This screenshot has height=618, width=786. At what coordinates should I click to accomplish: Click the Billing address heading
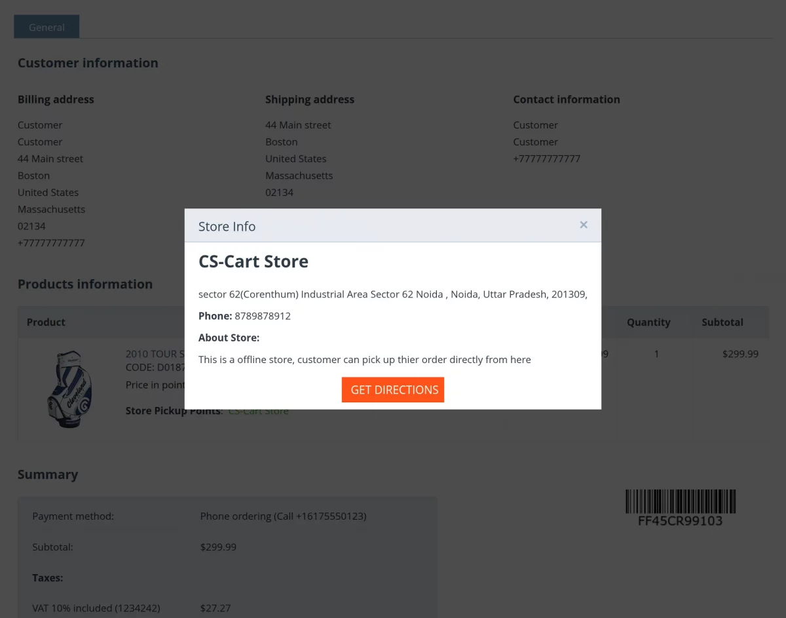(x=56, y=100)
